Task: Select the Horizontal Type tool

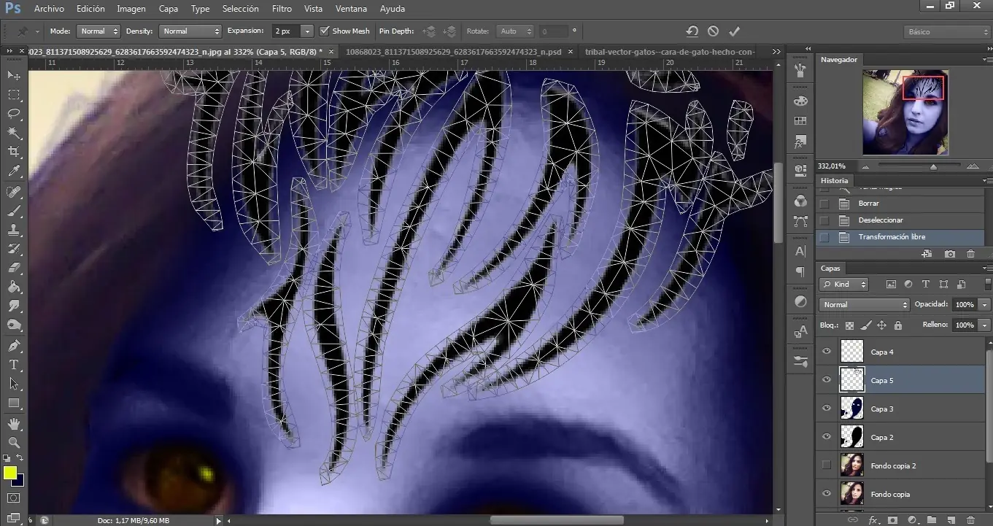Action: [14, 364]
